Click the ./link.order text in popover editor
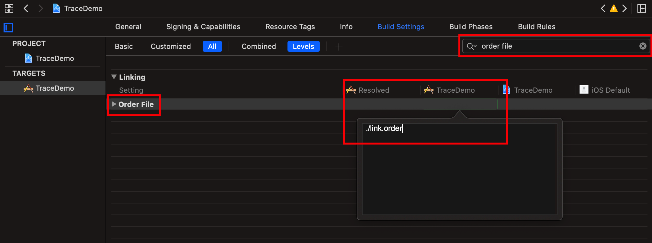The image size is (652, 243). (384, 128)
